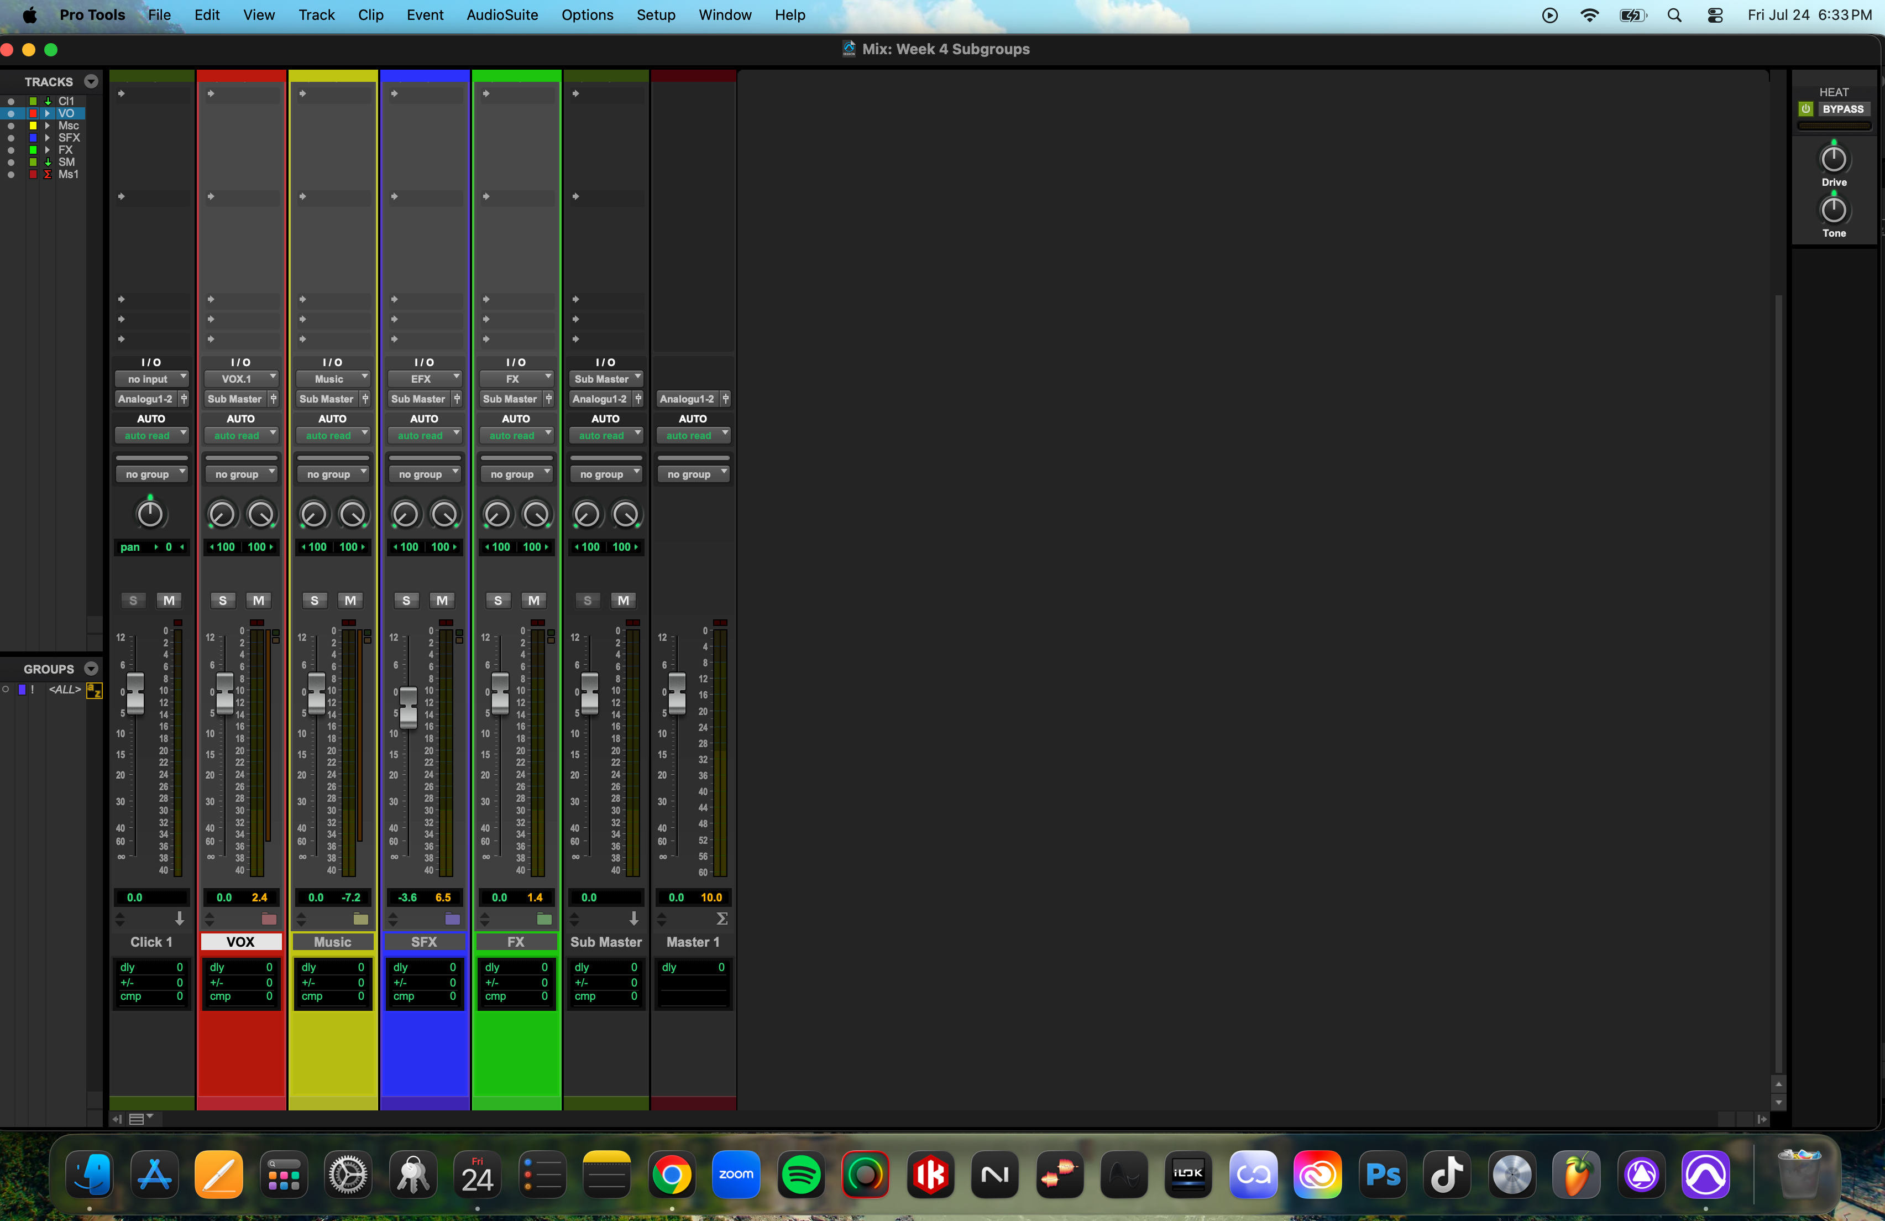Mute the Sub Master track
The height and width of the screenshot is (1221, 1885).
click(624, 601)
